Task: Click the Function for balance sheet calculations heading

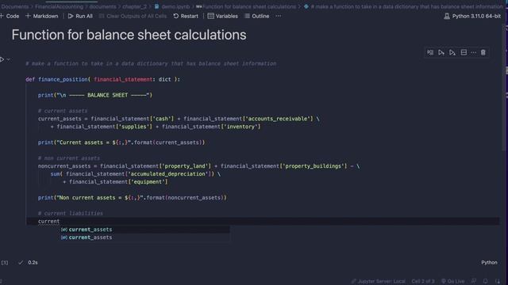Action: pyautogui.click(x=129, y=35)
